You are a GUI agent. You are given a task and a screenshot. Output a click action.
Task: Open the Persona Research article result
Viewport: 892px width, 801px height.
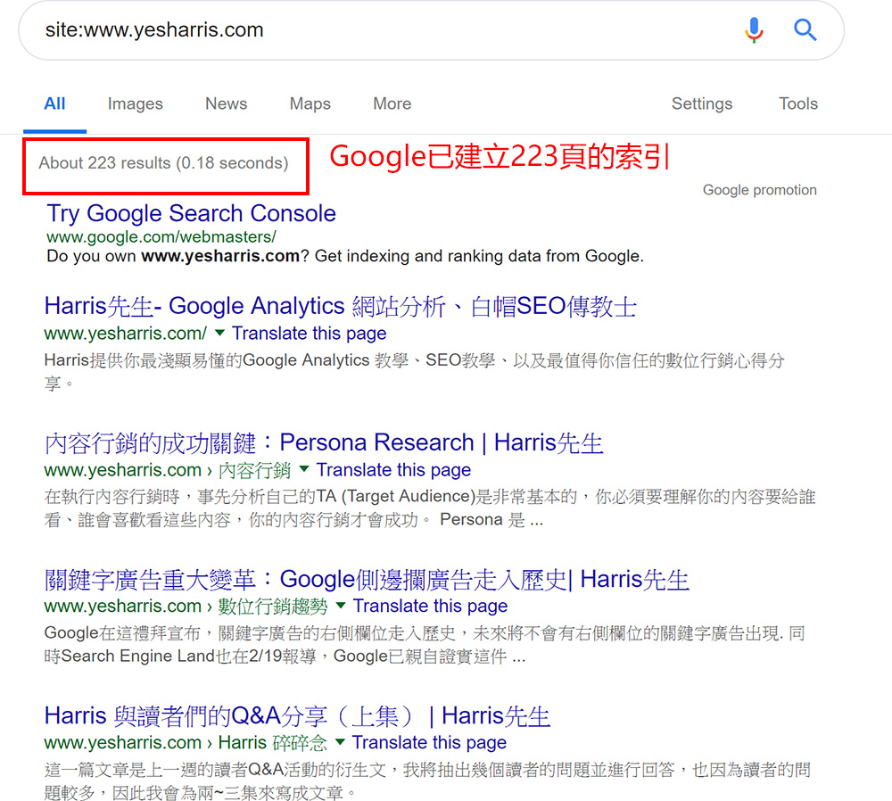(x=324, y=442)
